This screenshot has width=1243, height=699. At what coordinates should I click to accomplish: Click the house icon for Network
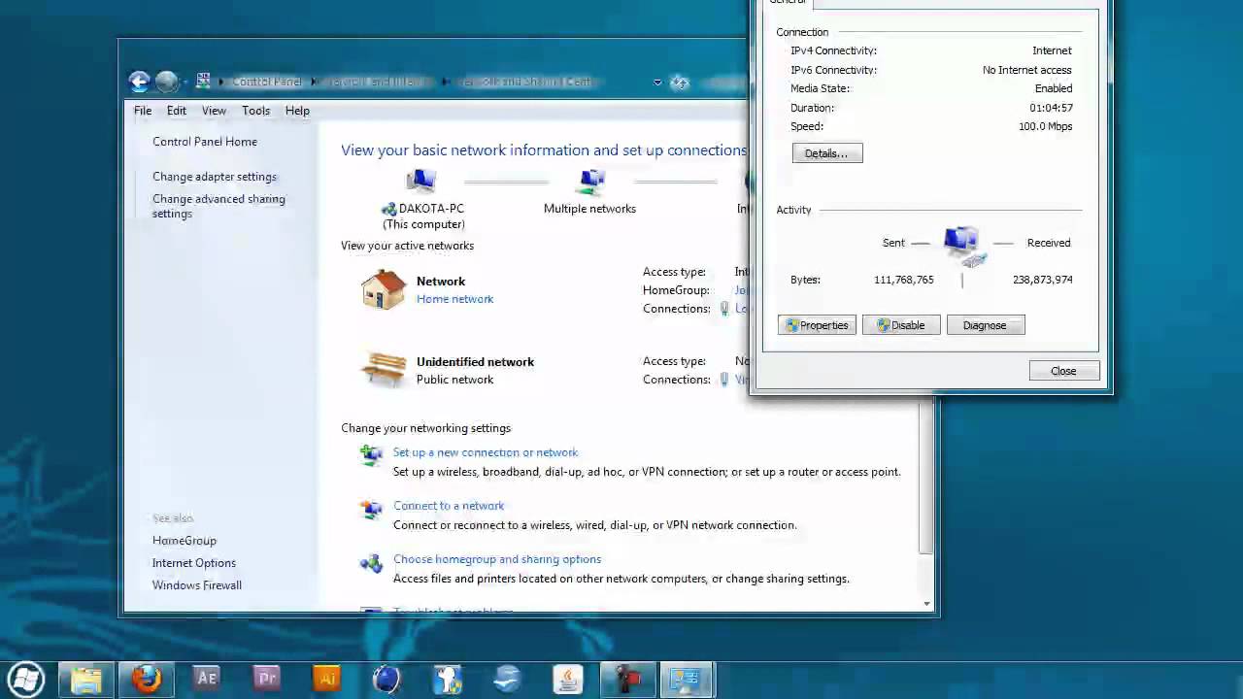pyautogui.click(x=384, y=289)
